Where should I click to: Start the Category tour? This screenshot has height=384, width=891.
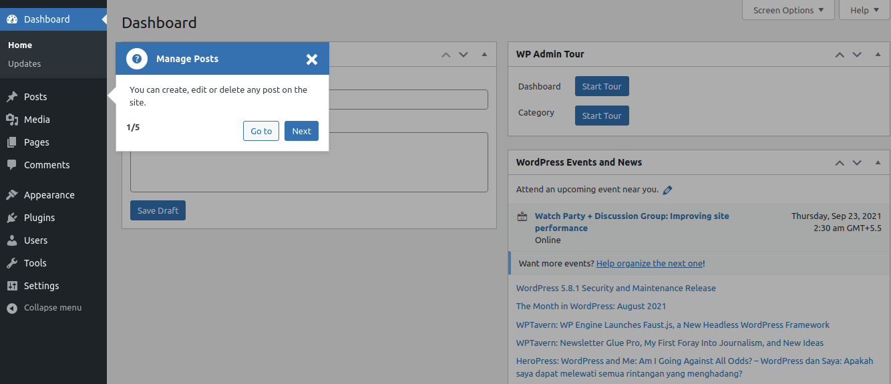[x=602, y=116]
